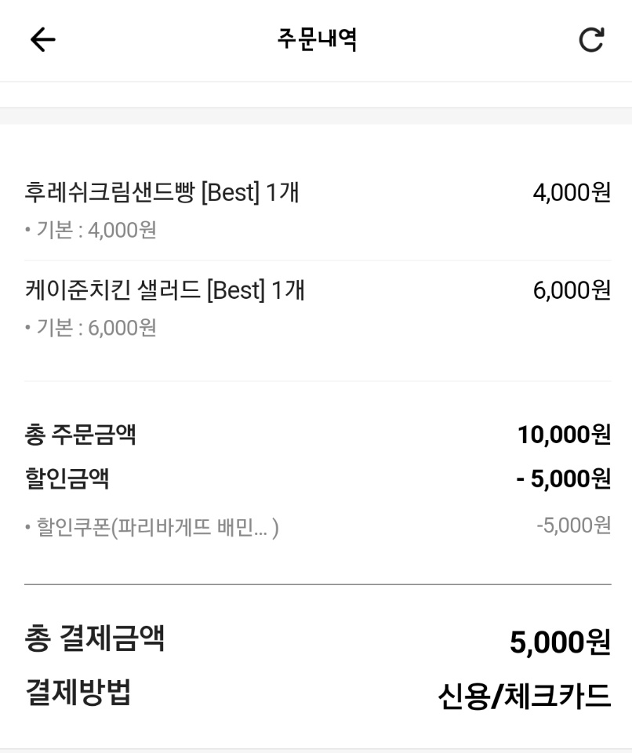
Task: Tap the 5,000원 final payment amount
Action: pyautogui.click(x=559, y=642)
